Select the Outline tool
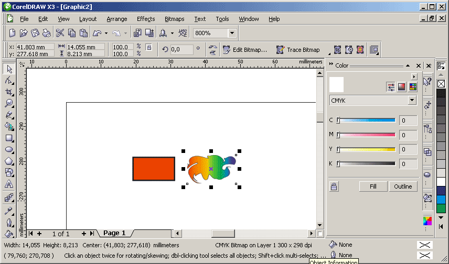Viewport: 449px width, 264px height. [9, 223]
